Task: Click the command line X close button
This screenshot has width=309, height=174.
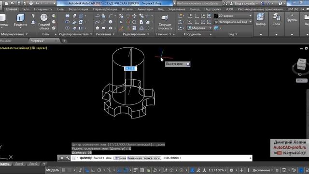Action: (62, 158)
